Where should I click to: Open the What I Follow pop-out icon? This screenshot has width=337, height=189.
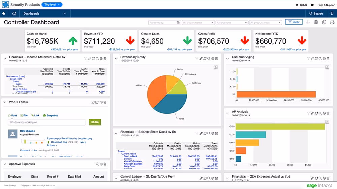tap(97, 102)
